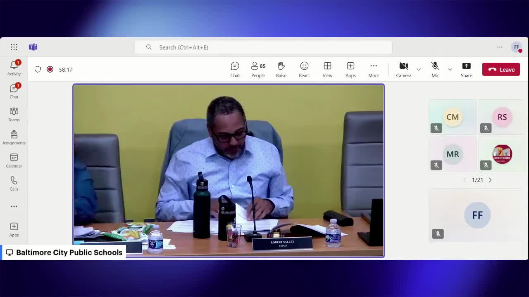Expand the Mic options dropdown arrow
This screenshot has width=529, height=297.
tap(450, 69)
